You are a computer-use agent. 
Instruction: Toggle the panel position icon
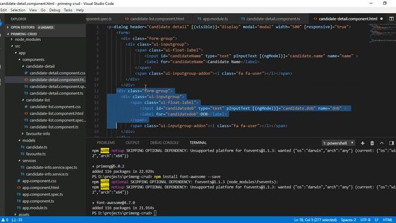tap(391, 143)
